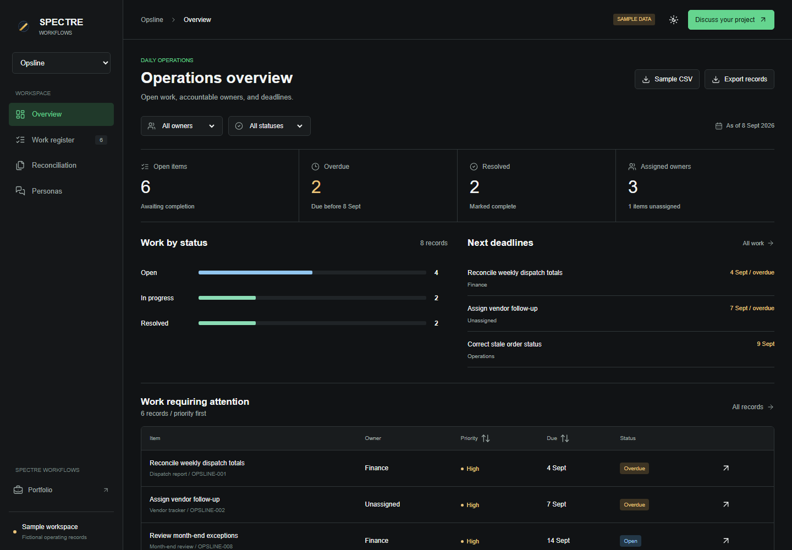Click the people icon in All owners filter
The image size is (792, 550).
click(x=152, y=126)
